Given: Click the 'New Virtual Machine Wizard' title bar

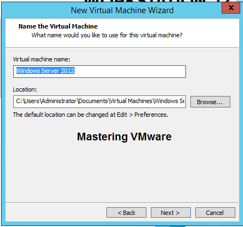Looking at the screenshot, I should (122, 10).
